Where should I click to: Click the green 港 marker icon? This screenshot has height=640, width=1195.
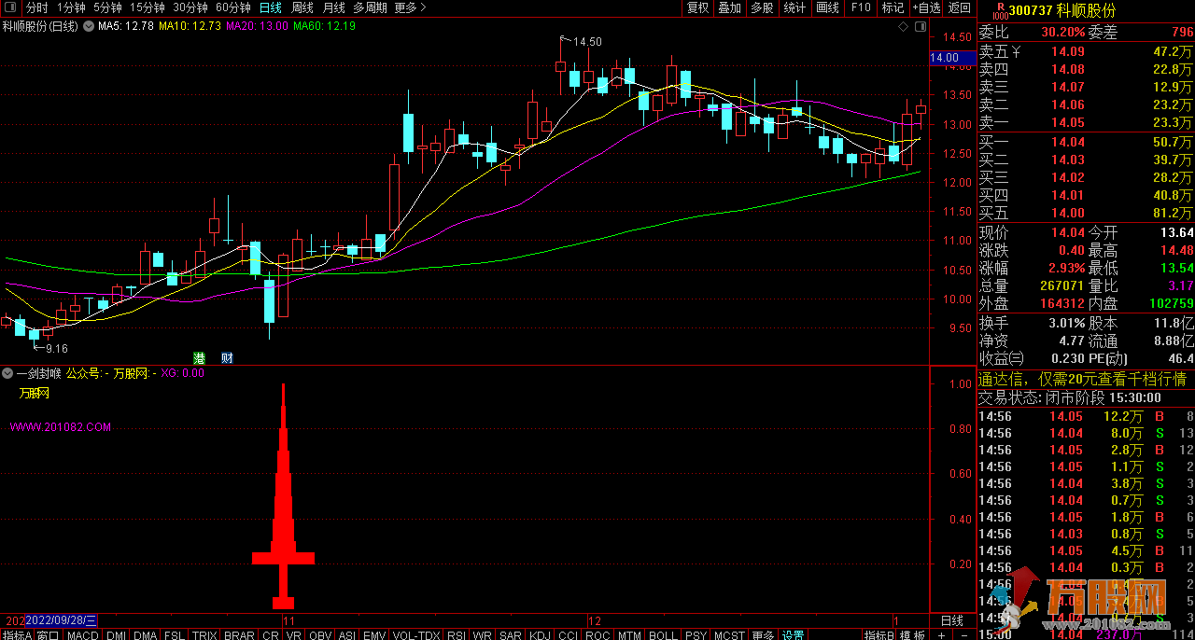pos(199,358)
